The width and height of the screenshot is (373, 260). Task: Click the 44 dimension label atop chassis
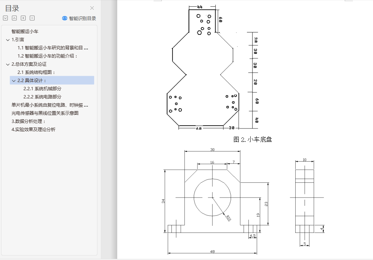tap(200, 7)
